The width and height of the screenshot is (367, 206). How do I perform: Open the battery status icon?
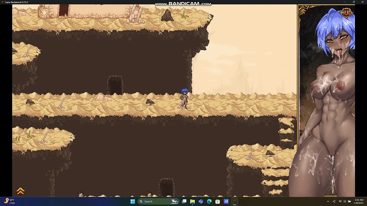pos(350,201)
